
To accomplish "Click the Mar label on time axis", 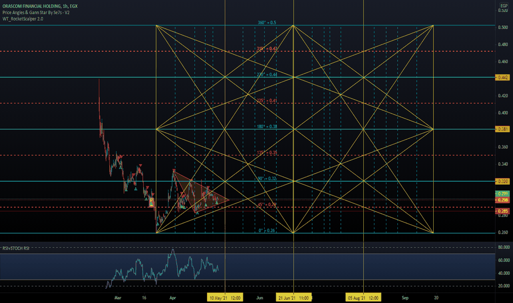I will point(118,297).
